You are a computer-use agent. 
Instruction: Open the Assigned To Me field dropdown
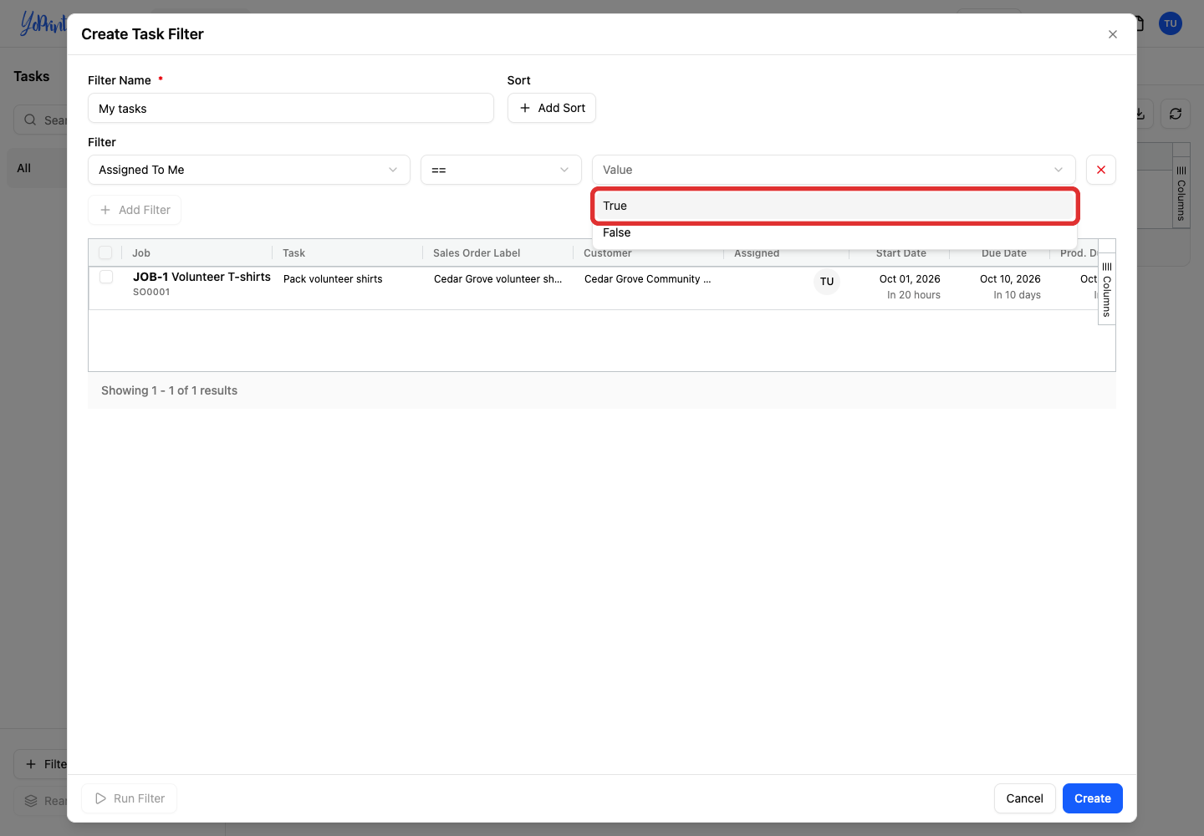click(x=248, y=170)
